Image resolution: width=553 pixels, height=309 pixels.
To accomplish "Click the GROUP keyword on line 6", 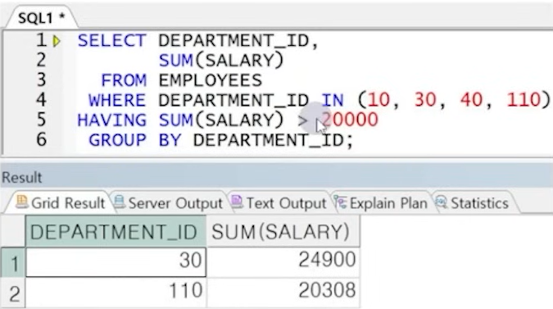I will tap(117, 140).
